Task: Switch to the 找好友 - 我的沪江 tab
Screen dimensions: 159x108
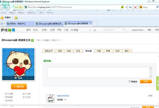Action: tap(20, 24)
